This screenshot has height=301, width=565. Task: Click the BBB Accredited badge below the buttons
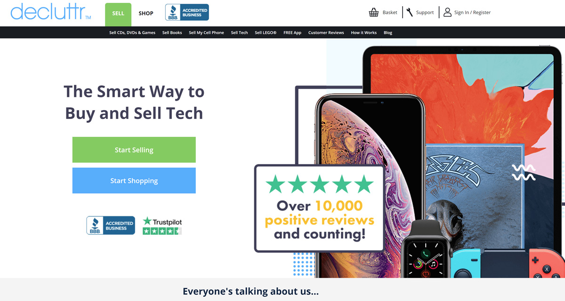tap(111, 225)
